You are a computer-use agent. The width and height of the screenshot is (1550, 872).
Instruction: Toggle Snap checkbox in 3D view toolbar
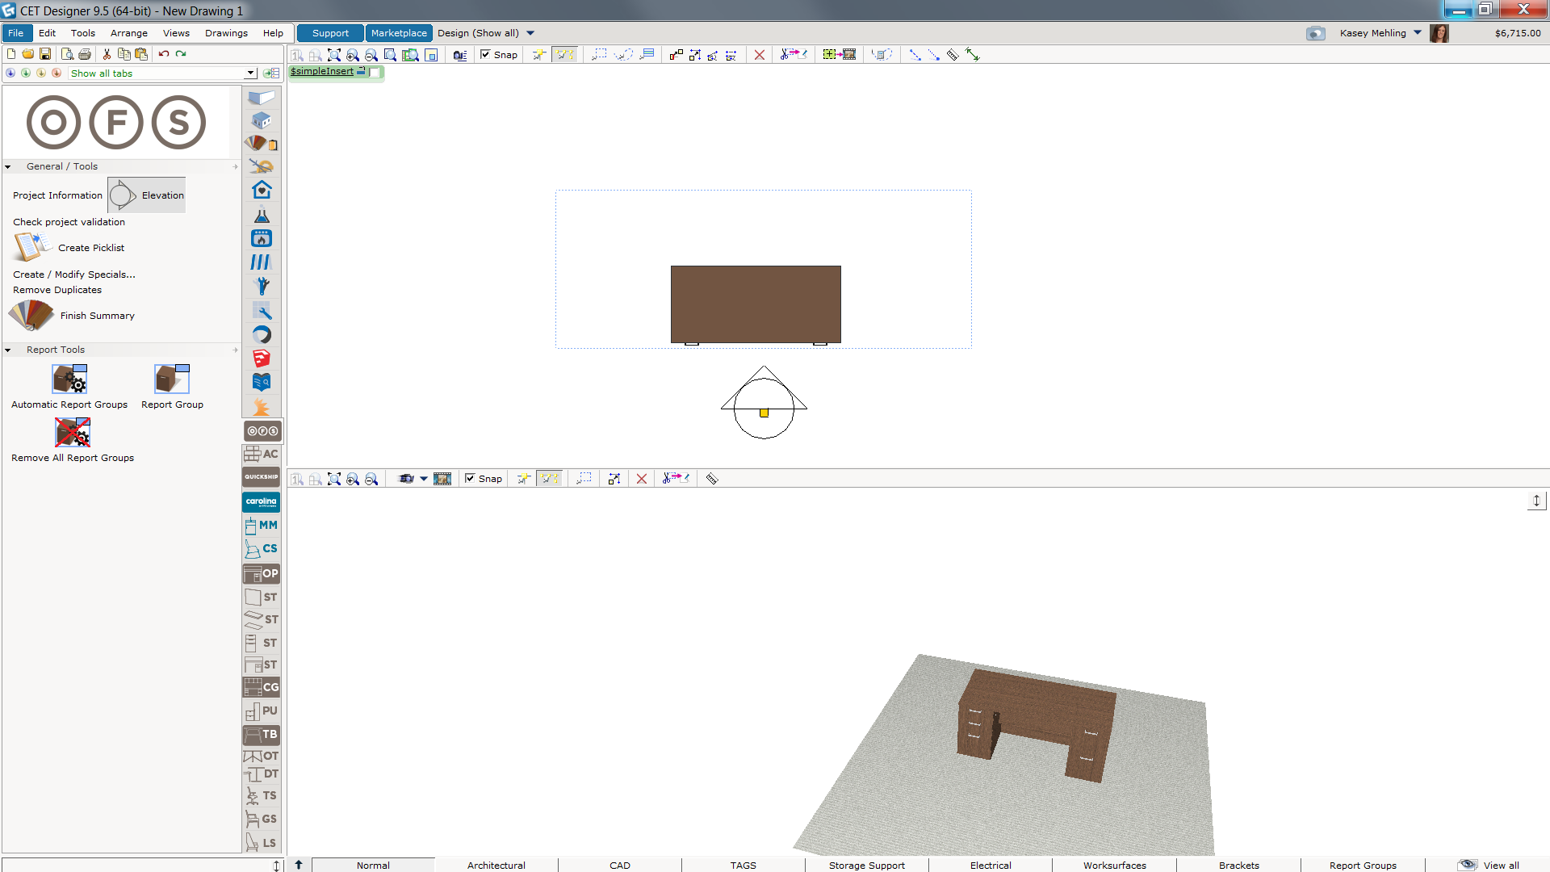pyautogui.click(x=470, y=479)
